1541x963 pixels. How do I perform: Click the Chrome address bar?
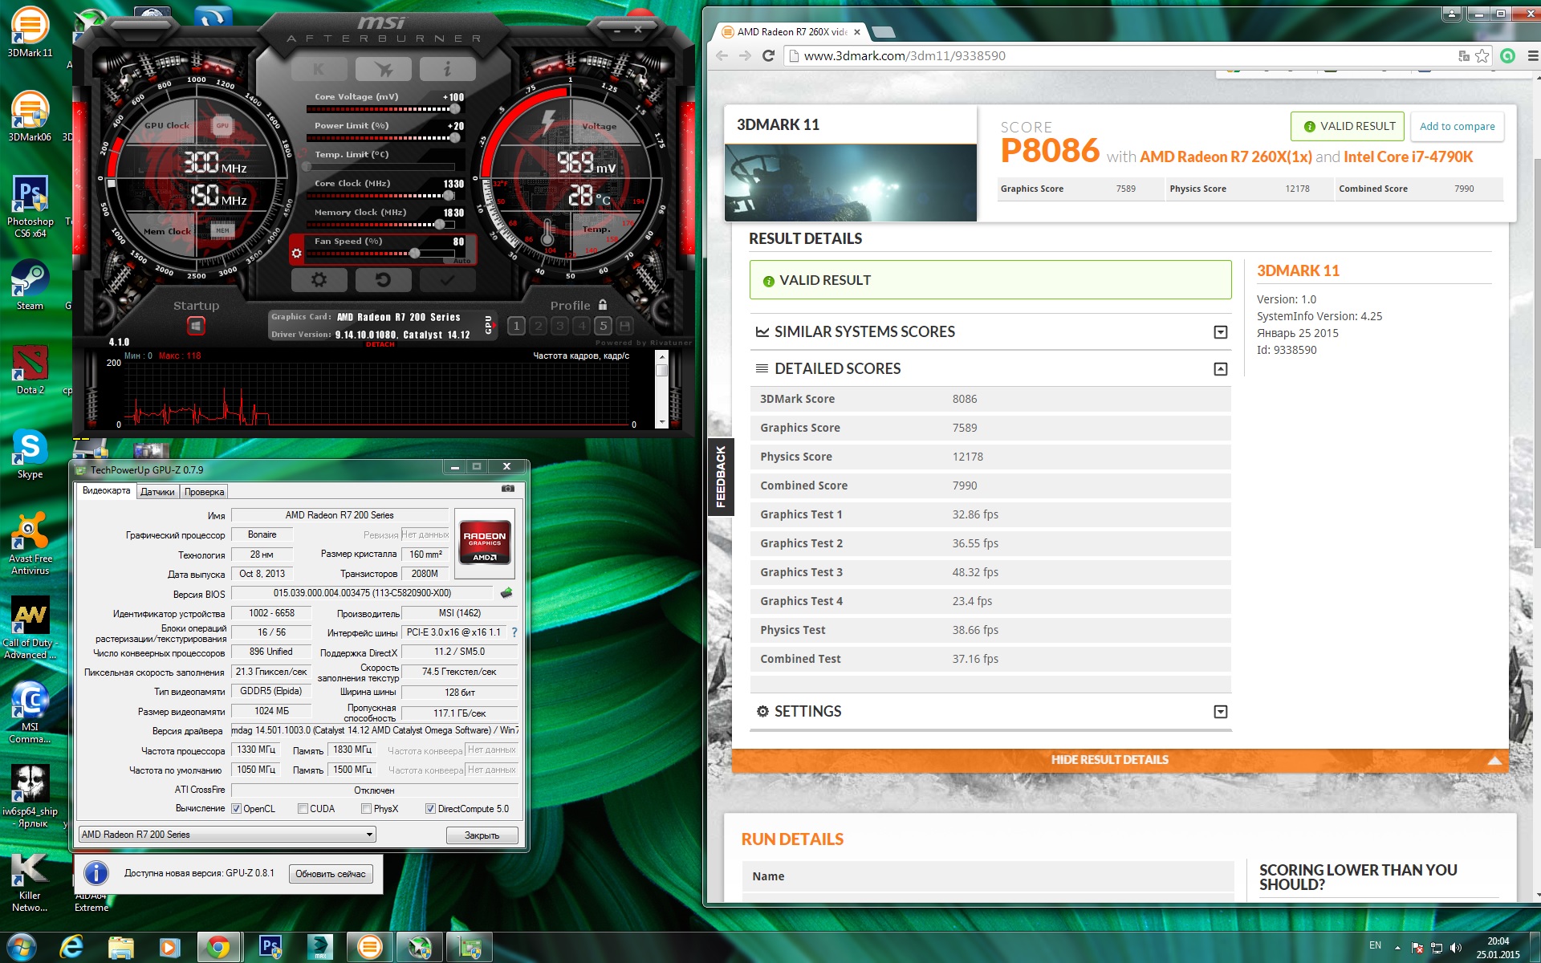tap(1120, 55)
